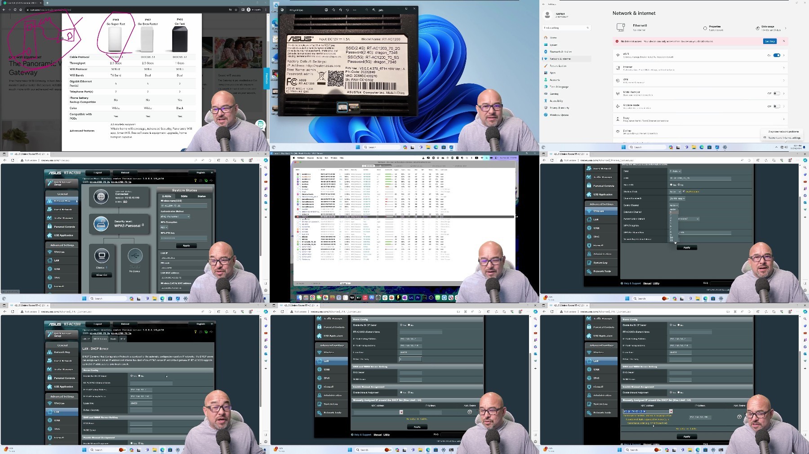The width and height of the screenshot is (809, 454).
Task: Open Data usage chevron in Settings
Action: click(785, 28)
